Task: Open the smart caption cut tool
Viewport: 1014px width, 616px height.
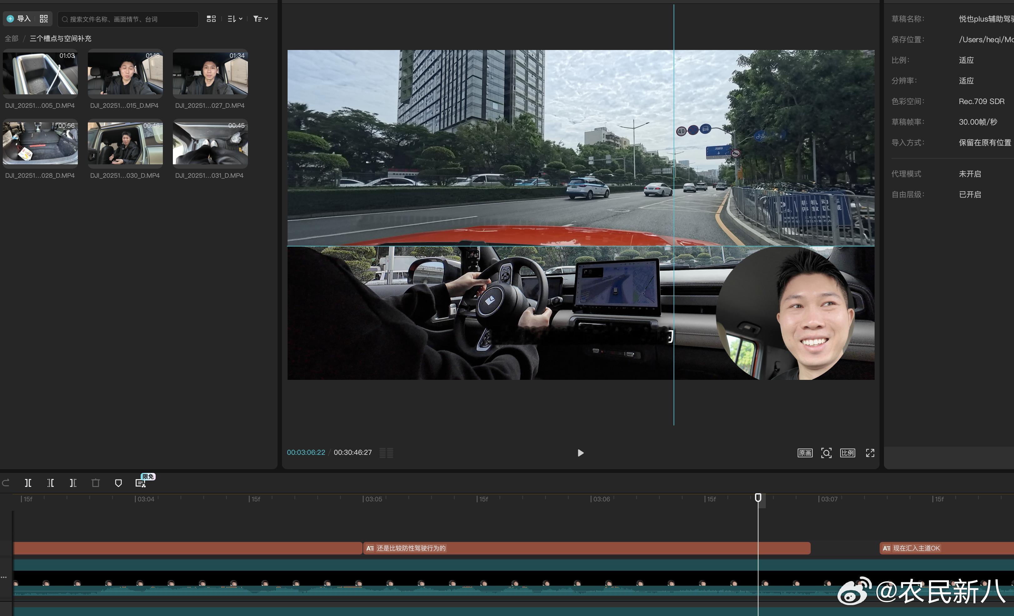Action: click(x=140, y=483)
